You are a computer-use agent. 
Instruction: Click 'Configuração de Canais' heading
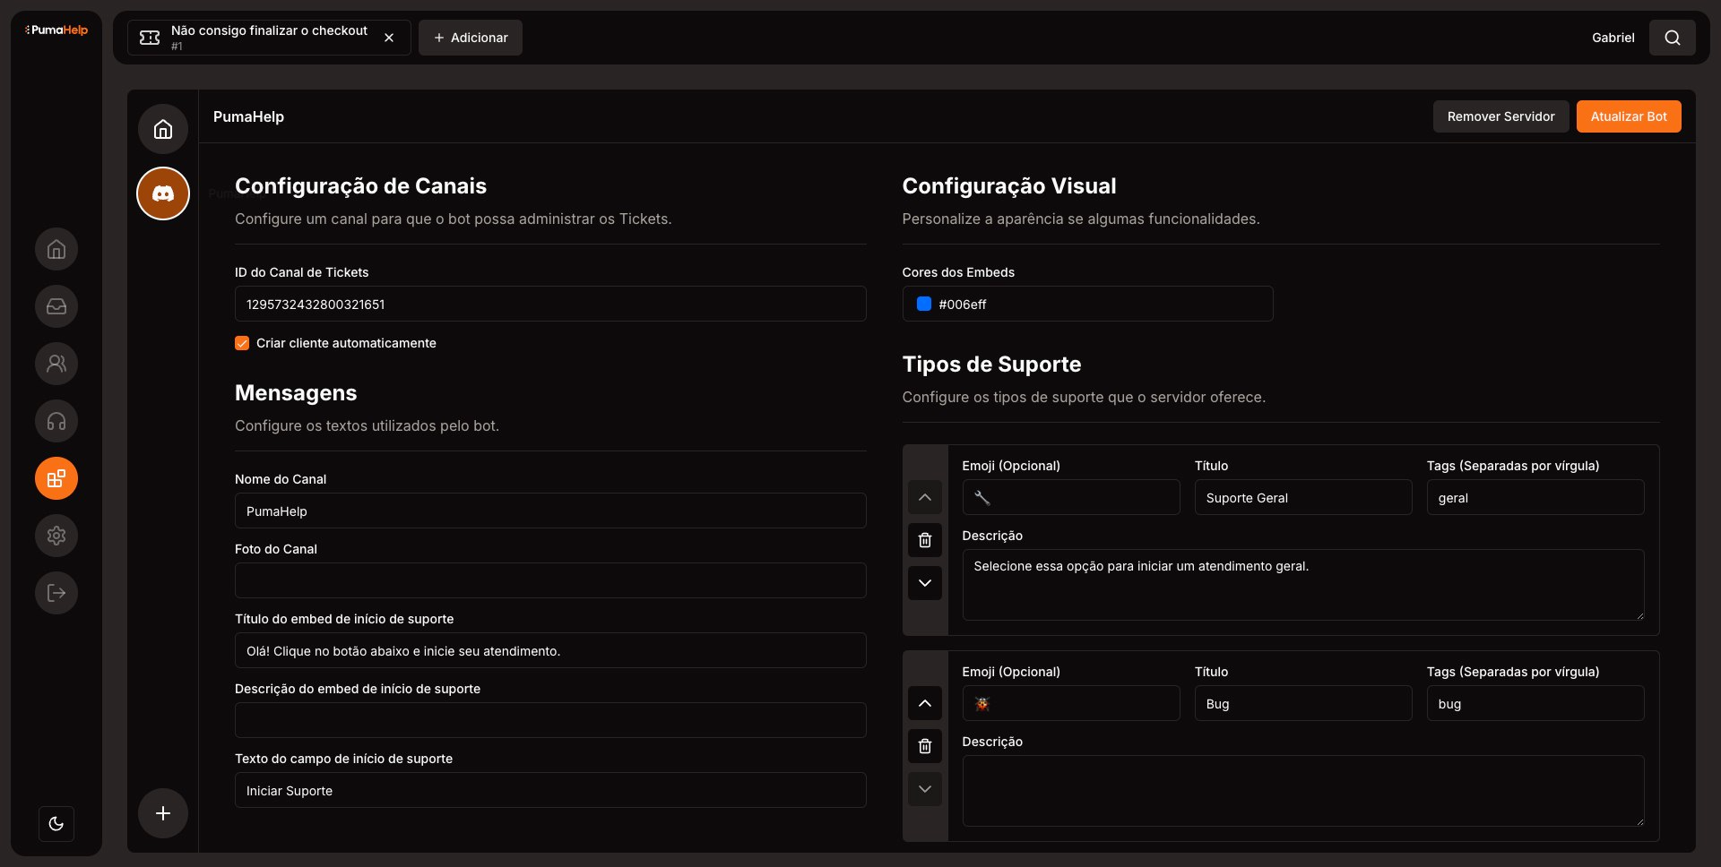(x=360, y=186)
